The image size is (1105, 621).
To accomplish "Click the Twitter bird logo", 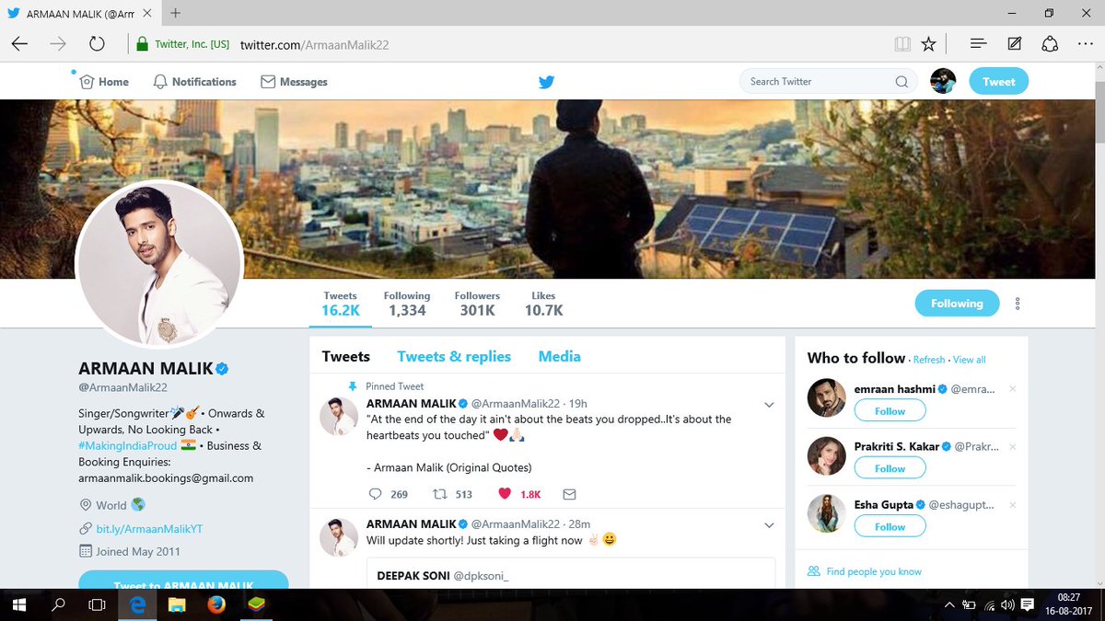I will 546,82.
